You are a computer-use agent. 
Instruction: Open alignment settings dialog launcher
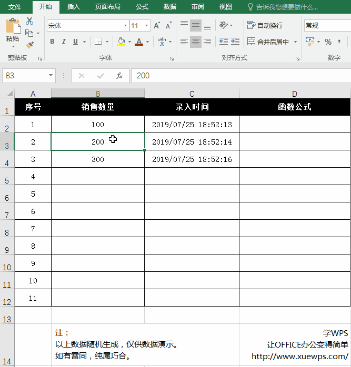[297, 58]
